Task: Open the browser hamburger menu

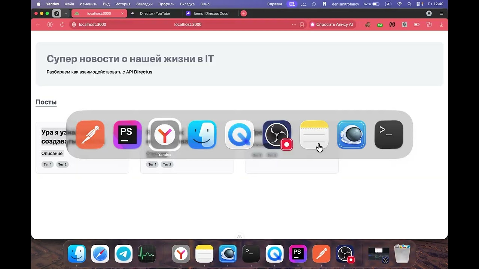Action: point(442,13)
